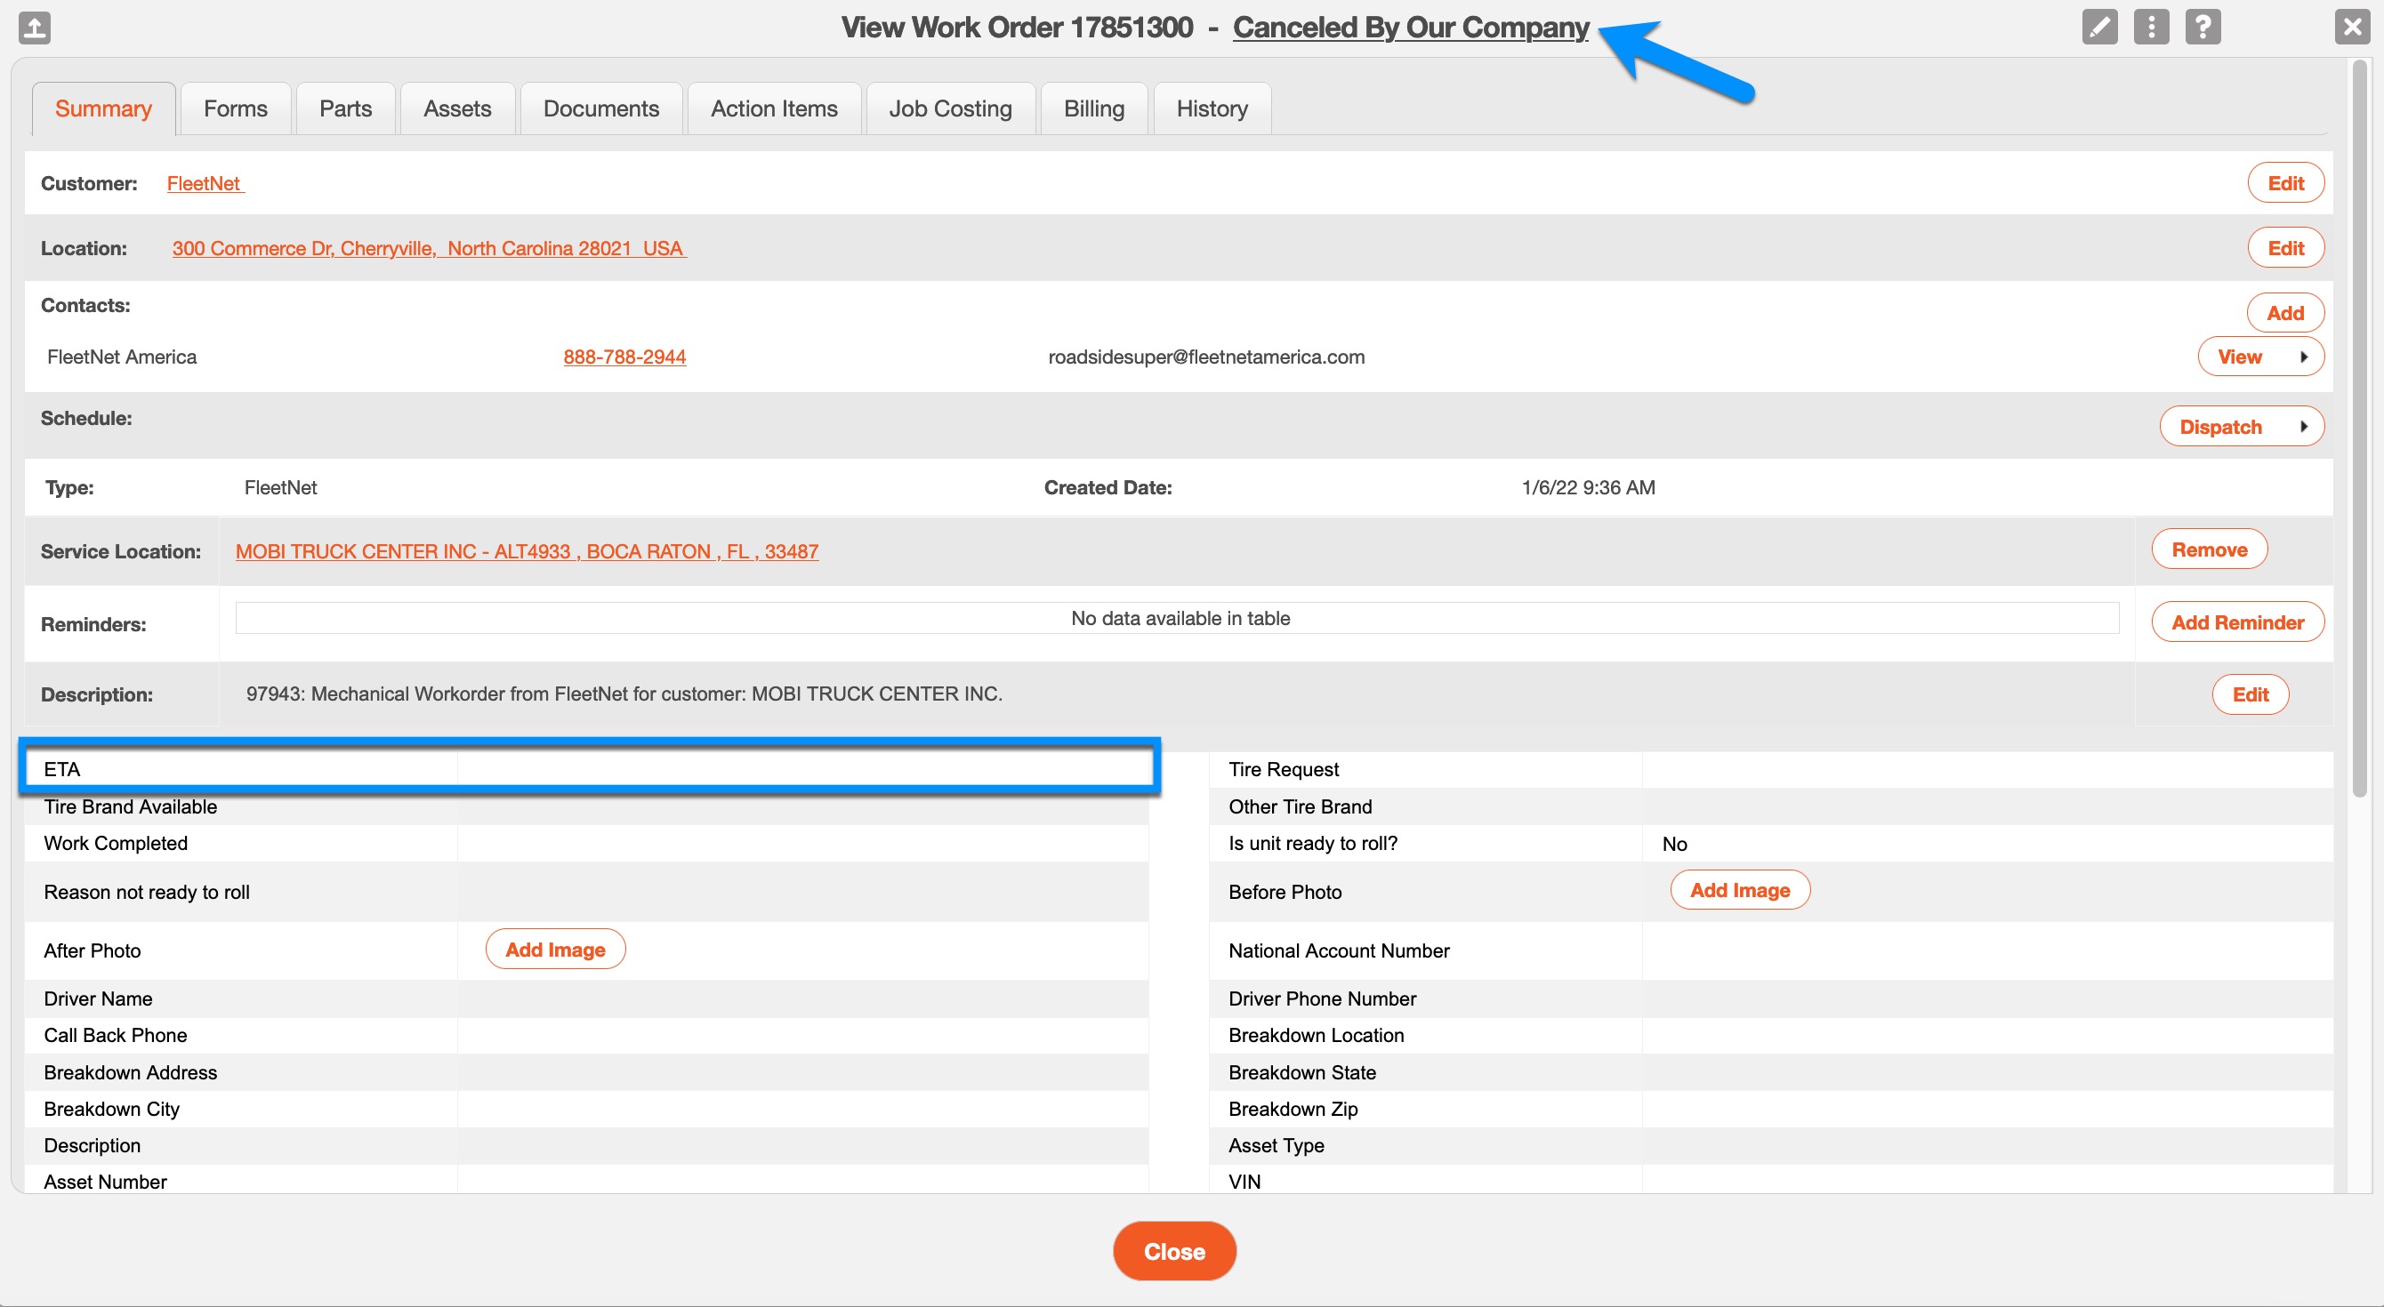This screenshot has height=1307, width=2384.
Task: Click the orange Close button
Action: click(1173, 1251)
